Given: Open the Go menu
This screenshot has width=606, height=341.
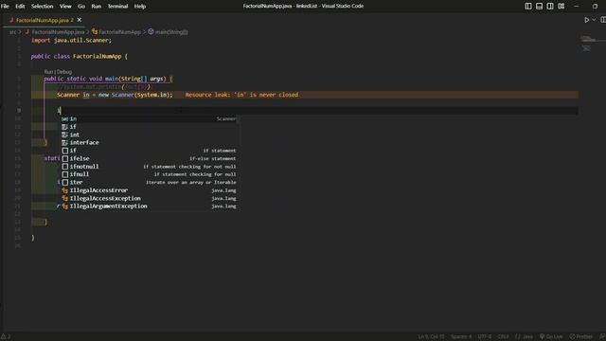Looking at the screenshot, I should (x=81, y=7).
